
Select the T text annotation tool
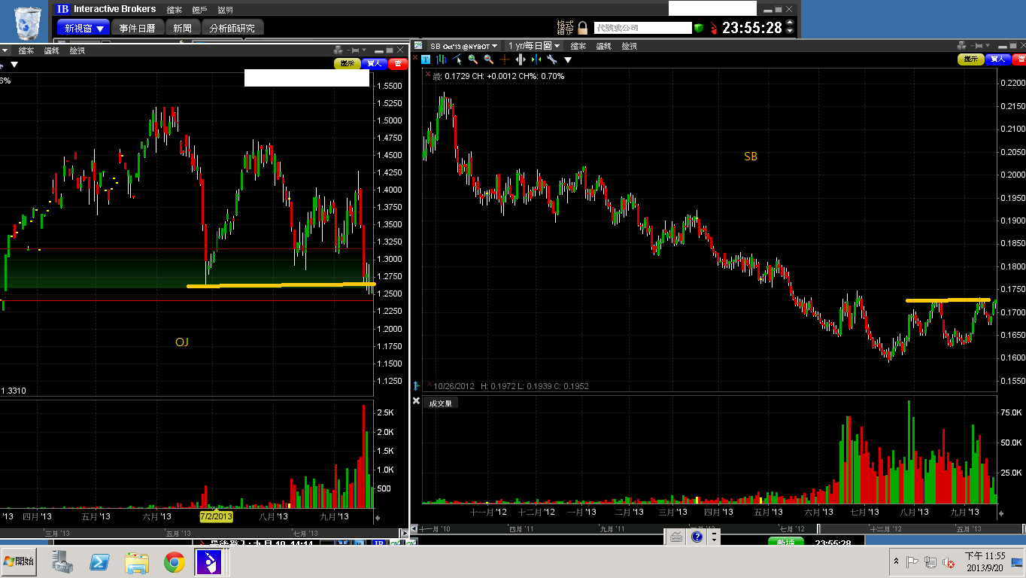(426, 59)
